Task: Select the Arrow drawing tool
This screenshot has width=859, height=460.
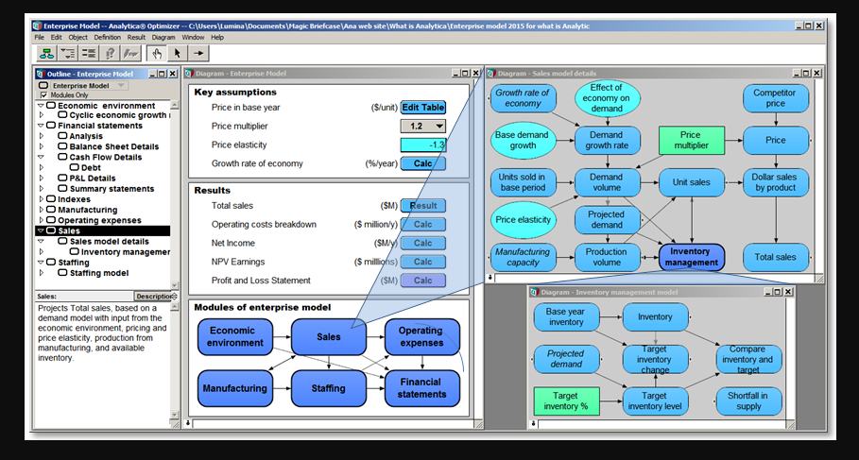Action: click(199, 54)
